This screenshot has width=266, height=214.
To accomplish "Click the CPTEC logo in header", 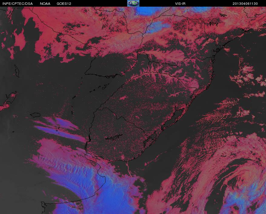I will 133,3.
